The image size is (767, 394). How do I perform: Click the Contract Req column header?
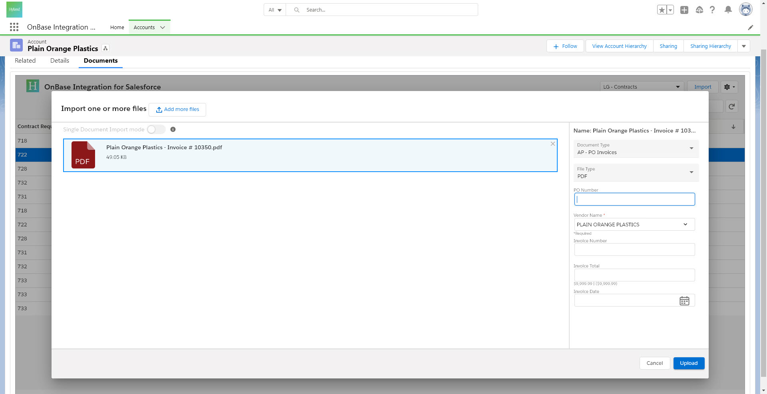click(34, 127)
